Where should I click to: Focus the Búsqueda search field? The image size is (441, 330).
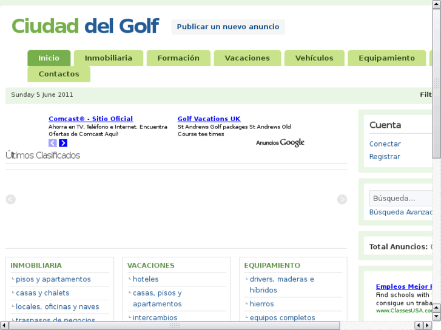coord(401,198)
